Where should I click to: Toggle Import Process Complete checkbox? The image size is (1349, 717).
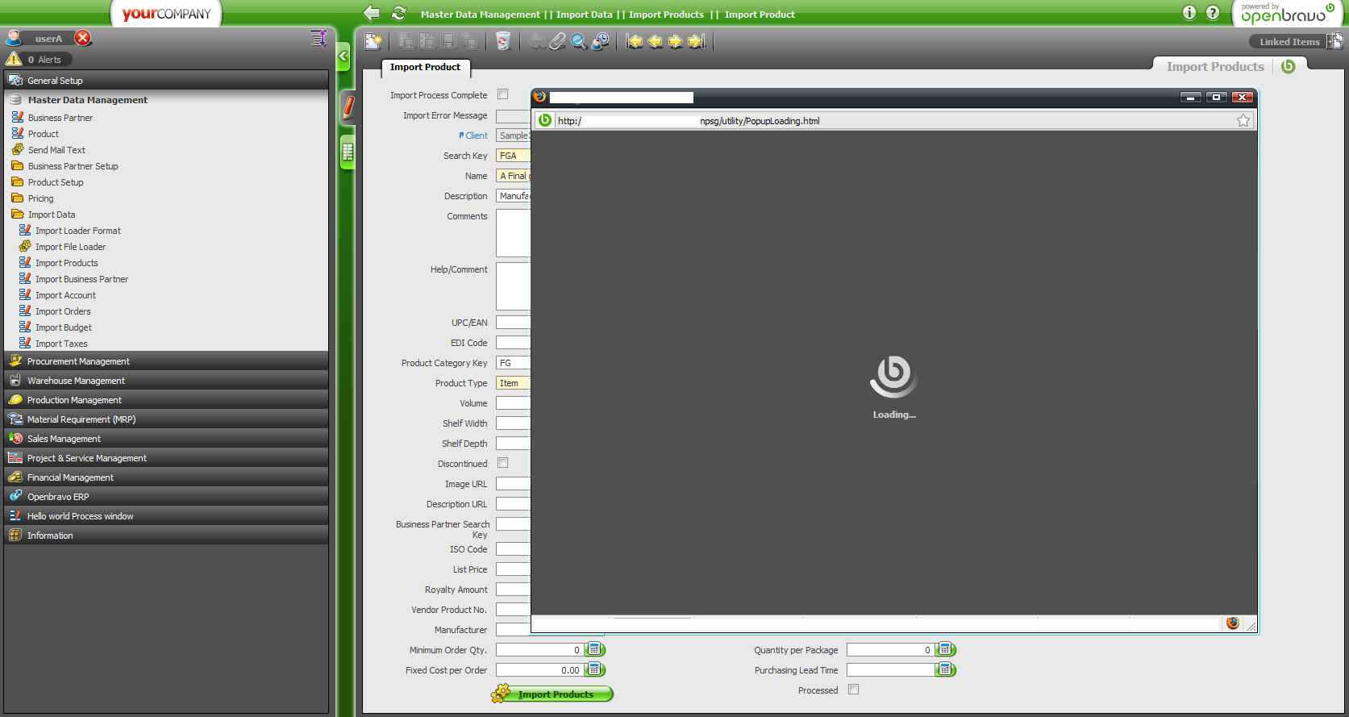click(x=502, y=94)
